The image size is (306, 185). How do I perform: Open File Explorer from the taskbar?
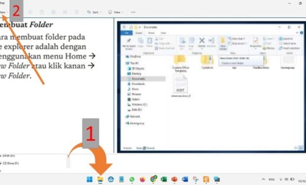coord(101,179)
